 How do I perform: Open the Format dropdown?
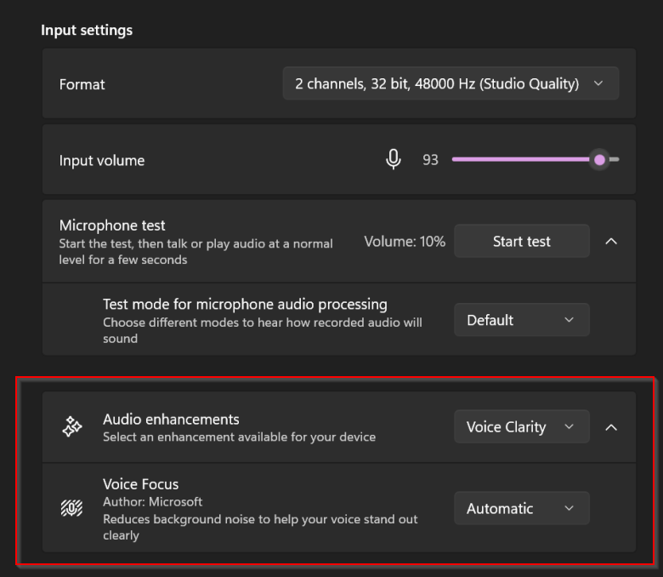(450, 83)
